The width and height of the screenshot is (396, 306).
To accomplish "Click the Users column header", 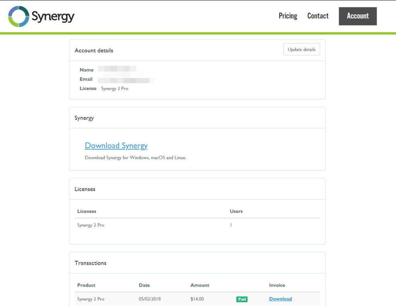I will point(236,211).
